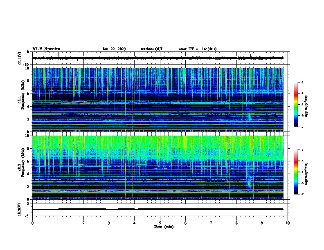Click time axis tick label "0"
324x250 pixels.
point(32,223)
